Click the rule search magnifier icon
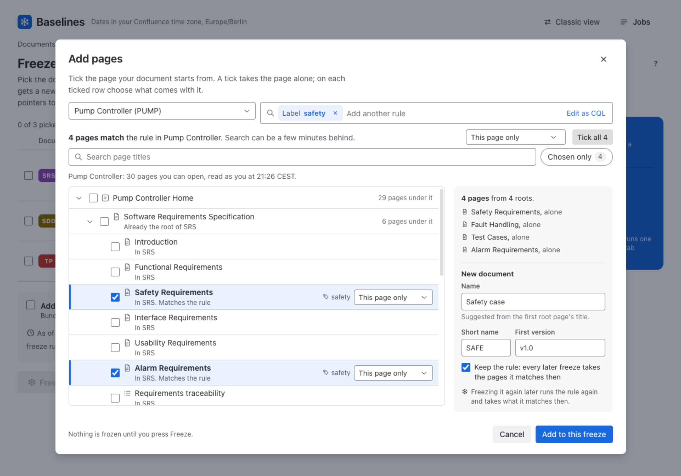681x476 pixels. (270, 113)
